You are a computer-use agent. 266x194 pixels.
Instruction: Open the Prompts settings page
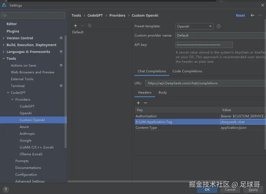22,161
